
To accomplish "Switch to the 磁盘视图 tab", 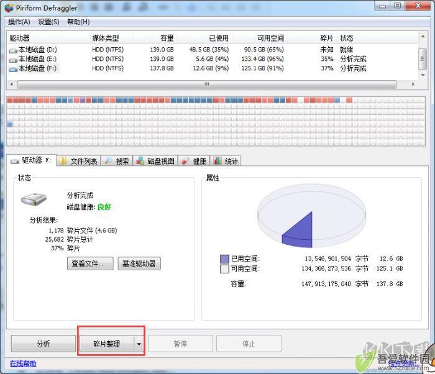I will click(x=155, y=161).
